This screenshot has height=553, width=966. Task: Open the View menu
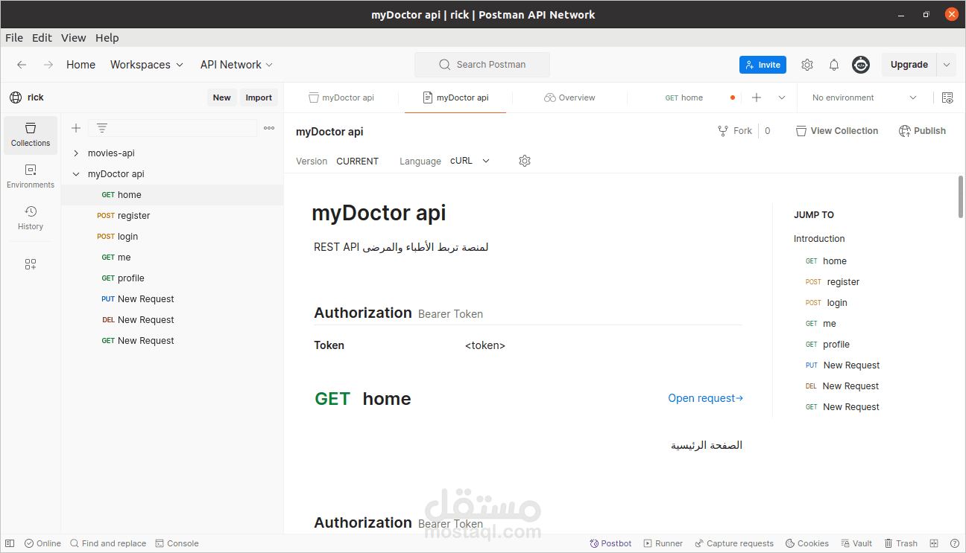pos(73,37)
